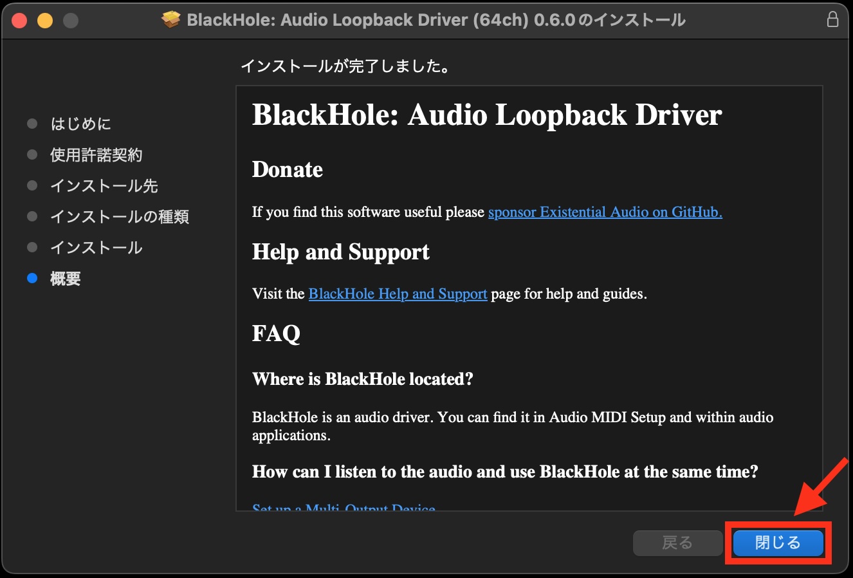
Task: Select the インストールの種類 step in the sidebar
Action: point(120,216)
